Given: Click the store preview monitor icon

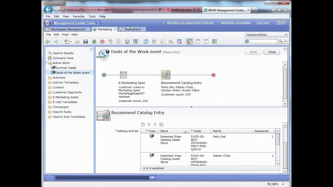Looking at the screenshot, I should click(x=127, y=42).
